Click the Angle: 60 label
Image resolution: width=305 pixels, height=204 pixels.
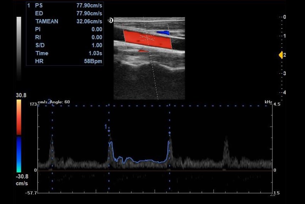61,102
